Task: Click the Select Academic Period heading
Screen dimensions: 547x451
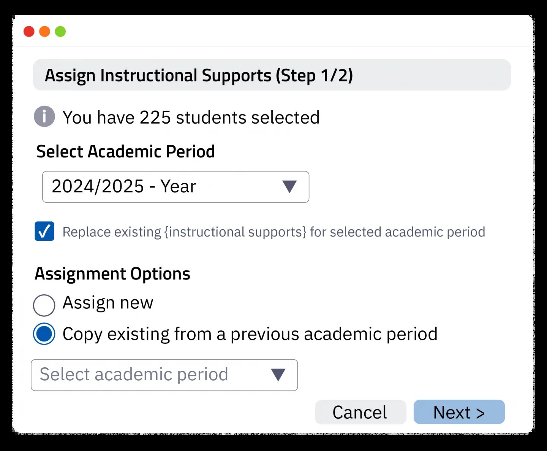Action: [x=126, y=152]
